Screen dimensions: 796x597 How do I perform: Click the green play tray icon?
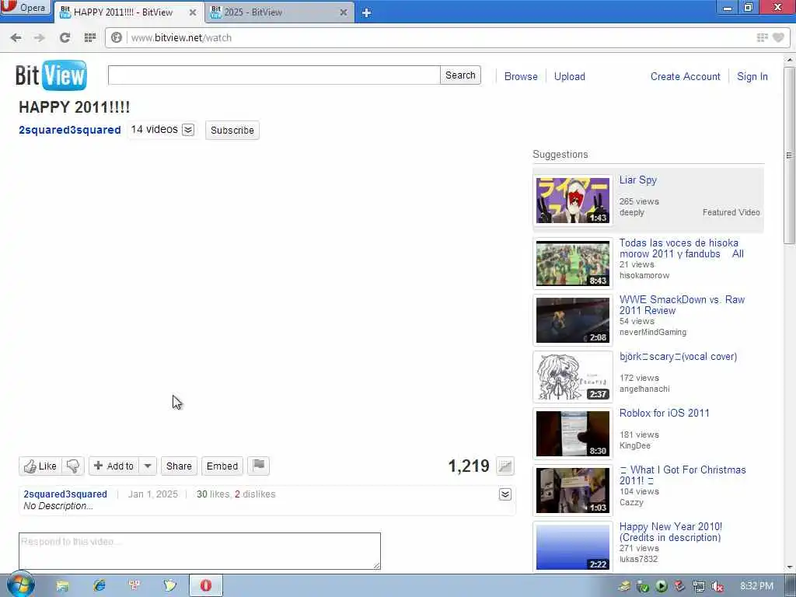[662, 586]
